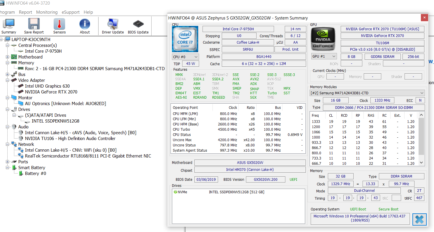Open the CPU #0 selector dropdown

(x=185, y=57)
